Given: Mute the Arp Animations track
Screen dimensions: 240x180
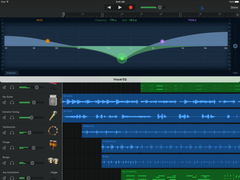Looking at the screenshot, I should pyautogui.click(x=4, y=178).
